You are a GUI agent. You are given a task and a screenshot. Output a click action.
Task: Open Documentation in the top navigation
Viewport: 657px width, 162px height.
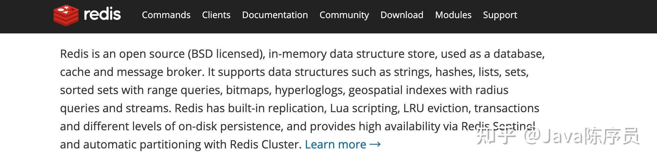pos(275,15)
